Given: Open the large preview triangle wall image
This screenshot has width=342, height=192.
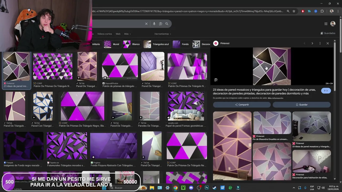Looking at the screenshot, I should pos(272,66).
